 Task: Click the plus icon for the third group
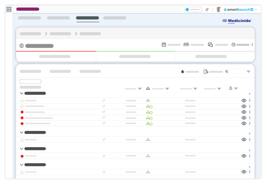click(x=249, y=150)
